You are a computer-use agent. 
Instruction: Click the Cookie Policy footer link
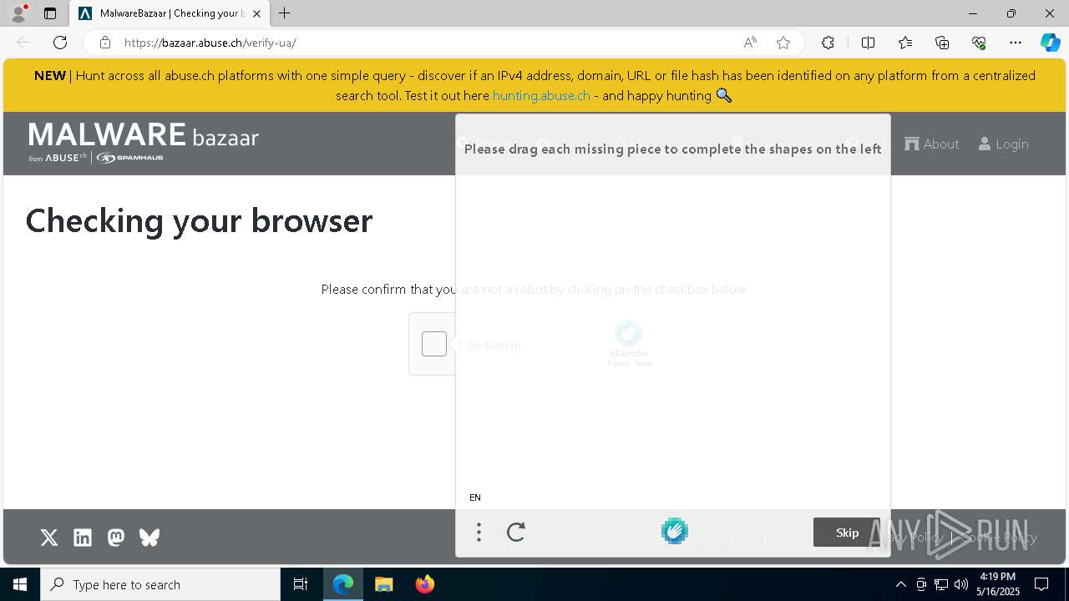point(999,538)
